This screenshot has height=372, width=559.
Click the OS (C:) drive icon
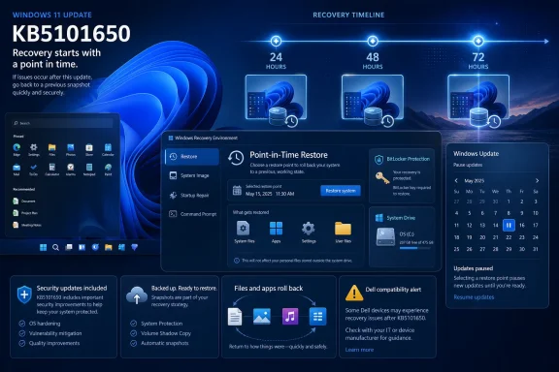click(x=385, y=237)
